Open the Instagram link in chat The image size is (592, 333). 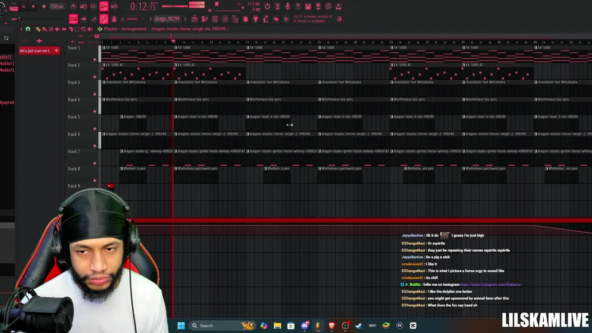point(491,284)
